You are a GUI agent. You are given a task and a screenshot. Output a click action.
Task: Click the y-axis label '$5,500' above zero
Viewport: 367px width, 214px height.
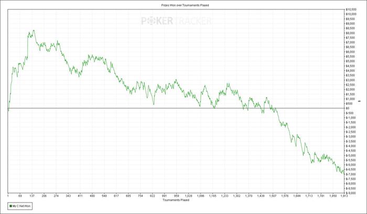[x=351, y=57]
